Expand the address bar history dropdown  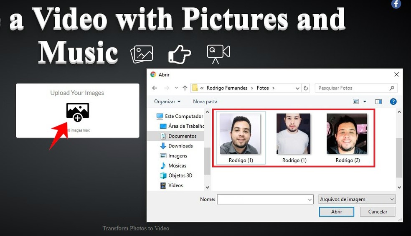pyautogui.click(x=297, y=89)
